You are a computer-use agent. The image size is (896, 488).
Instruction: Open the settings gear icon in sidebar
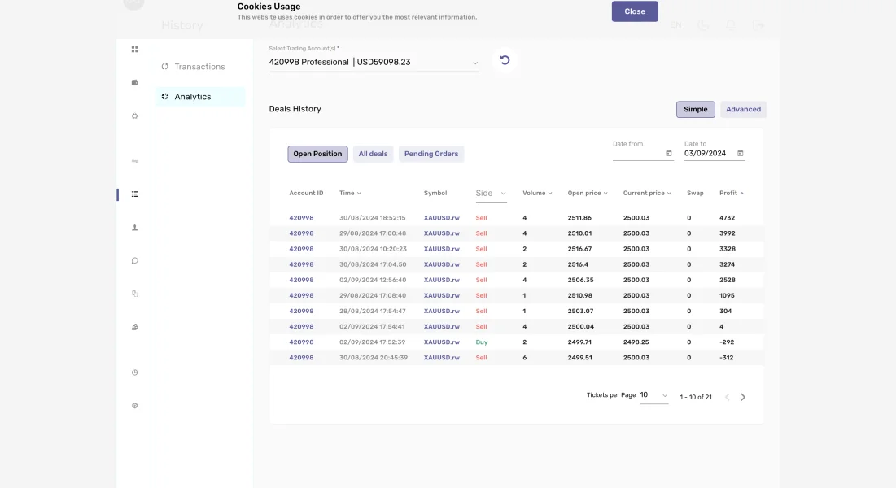tap(135, 405)
